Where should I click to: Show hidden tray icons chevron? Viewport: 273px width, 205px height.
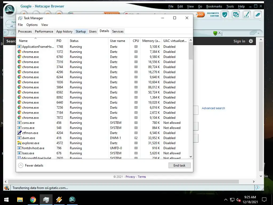pos(226,200)
